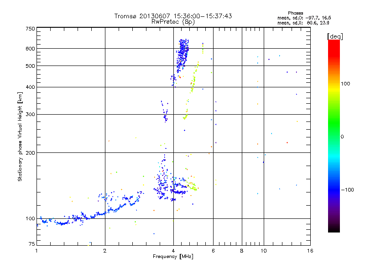Screen dimensions: 365x273
Task: Click the colorbar tick label '0'
Action: pos(342,137)
